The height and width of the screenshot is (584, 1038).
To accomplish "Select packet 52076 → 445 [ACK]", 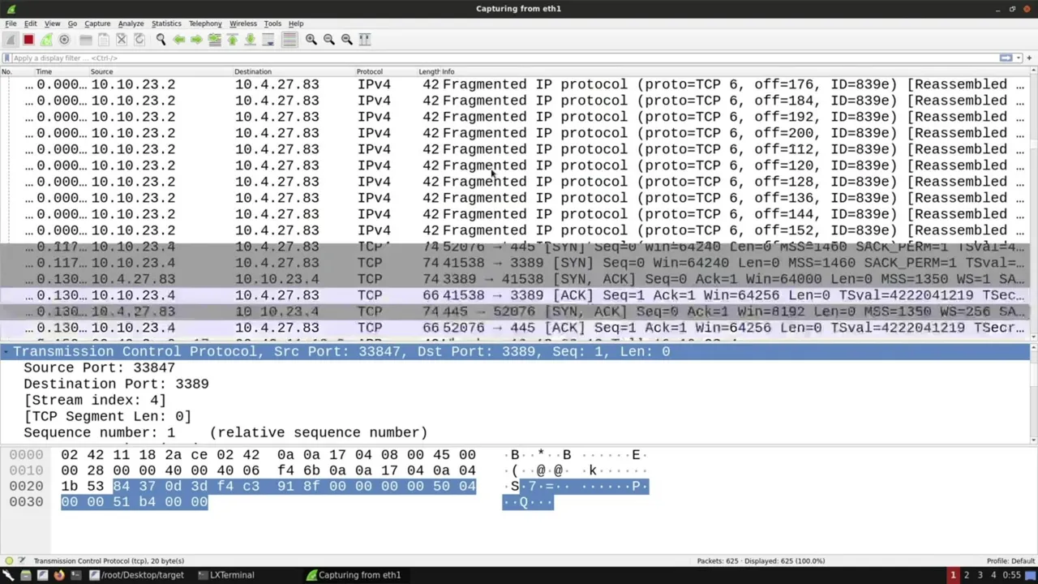I will coord(515,328).
